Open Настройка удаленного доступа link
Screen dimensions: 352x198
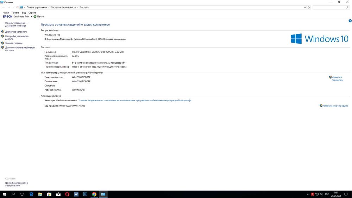coord(17,37)
